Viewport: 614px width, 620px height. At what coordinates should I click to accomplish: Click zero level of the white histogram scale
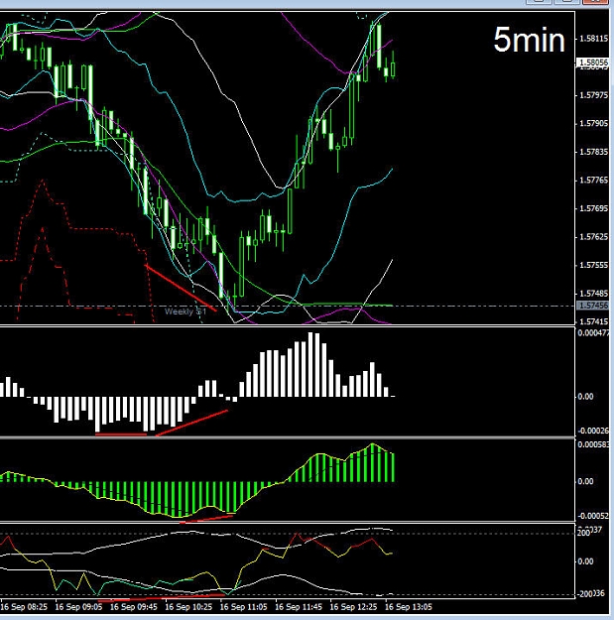585,397
